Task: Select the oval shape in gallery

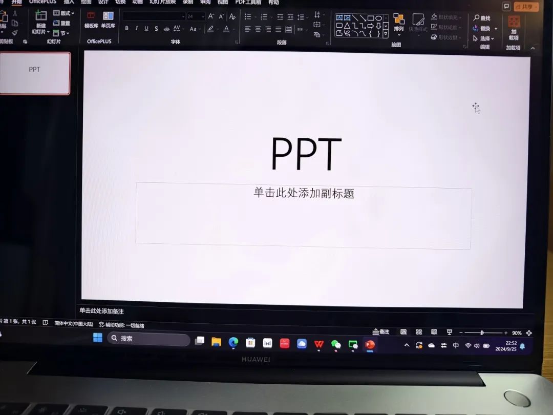Action: [378, 18]
